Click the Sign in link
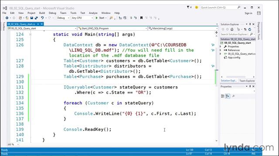Screen dimensions: 279x156 pos(248,13)
